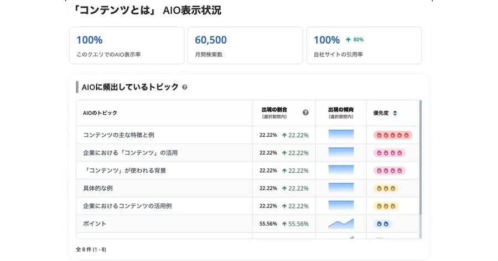Select topic 企業における「コンテンツ」の活用
This screenshot has height=261, width=498.
click(130, 153)
